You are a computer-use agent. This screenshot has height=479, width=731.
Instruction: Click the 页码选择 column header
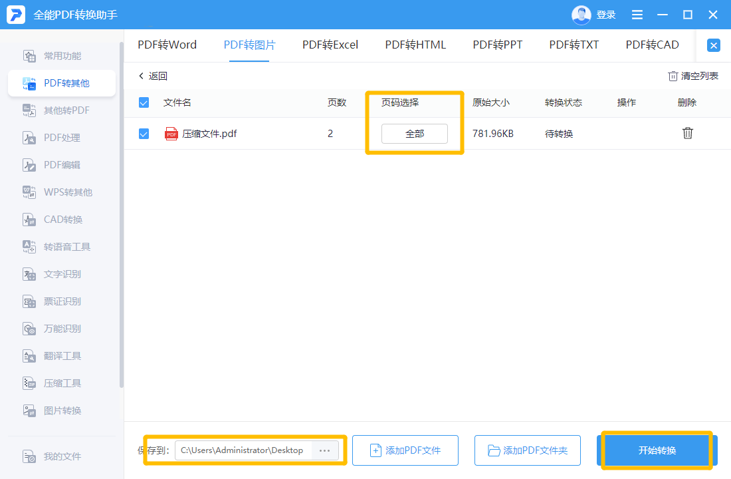click(400, 102)
